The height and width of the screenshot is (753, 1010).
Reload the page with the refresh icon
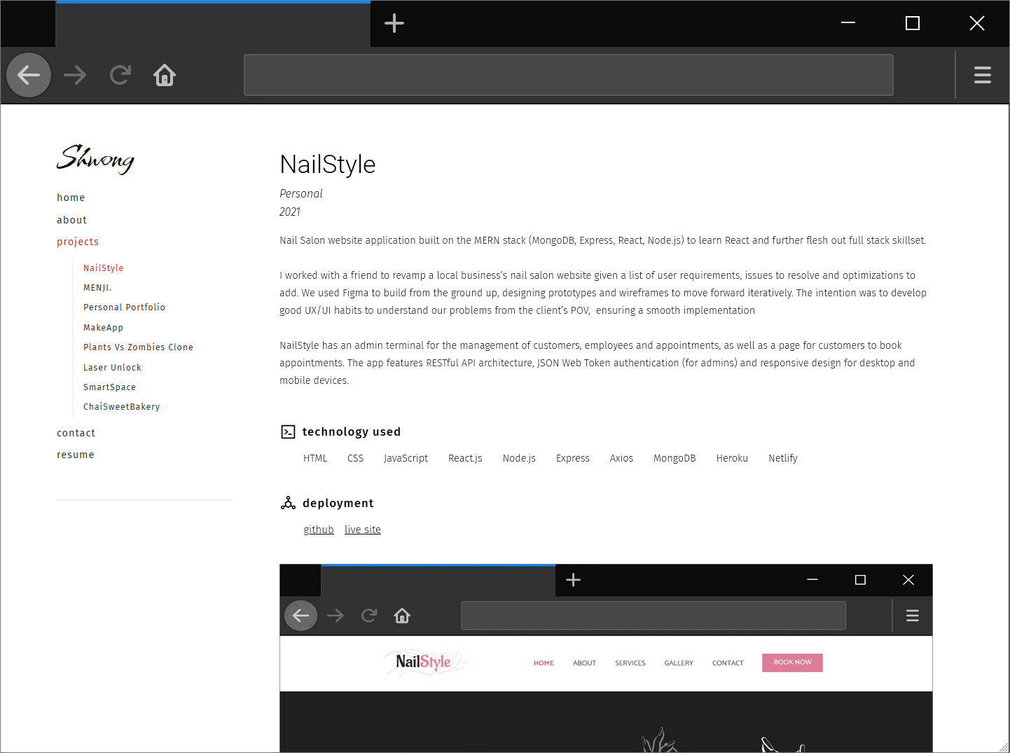(x=120, y=75)
